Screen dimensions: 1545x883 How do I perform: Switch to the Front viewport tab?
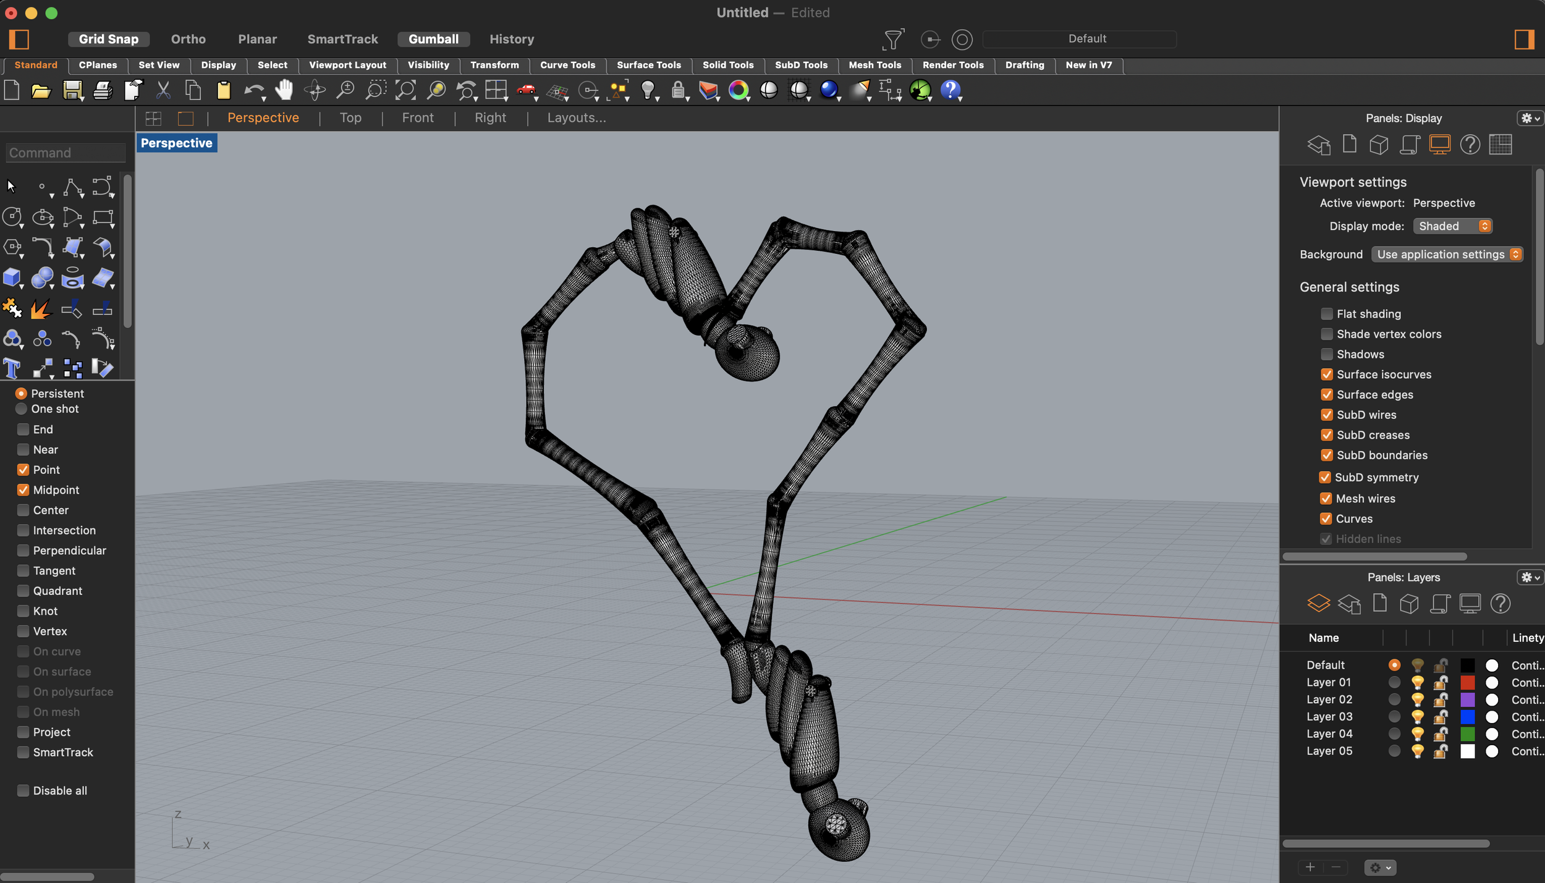pyautogui.click(x=418, y=118)
